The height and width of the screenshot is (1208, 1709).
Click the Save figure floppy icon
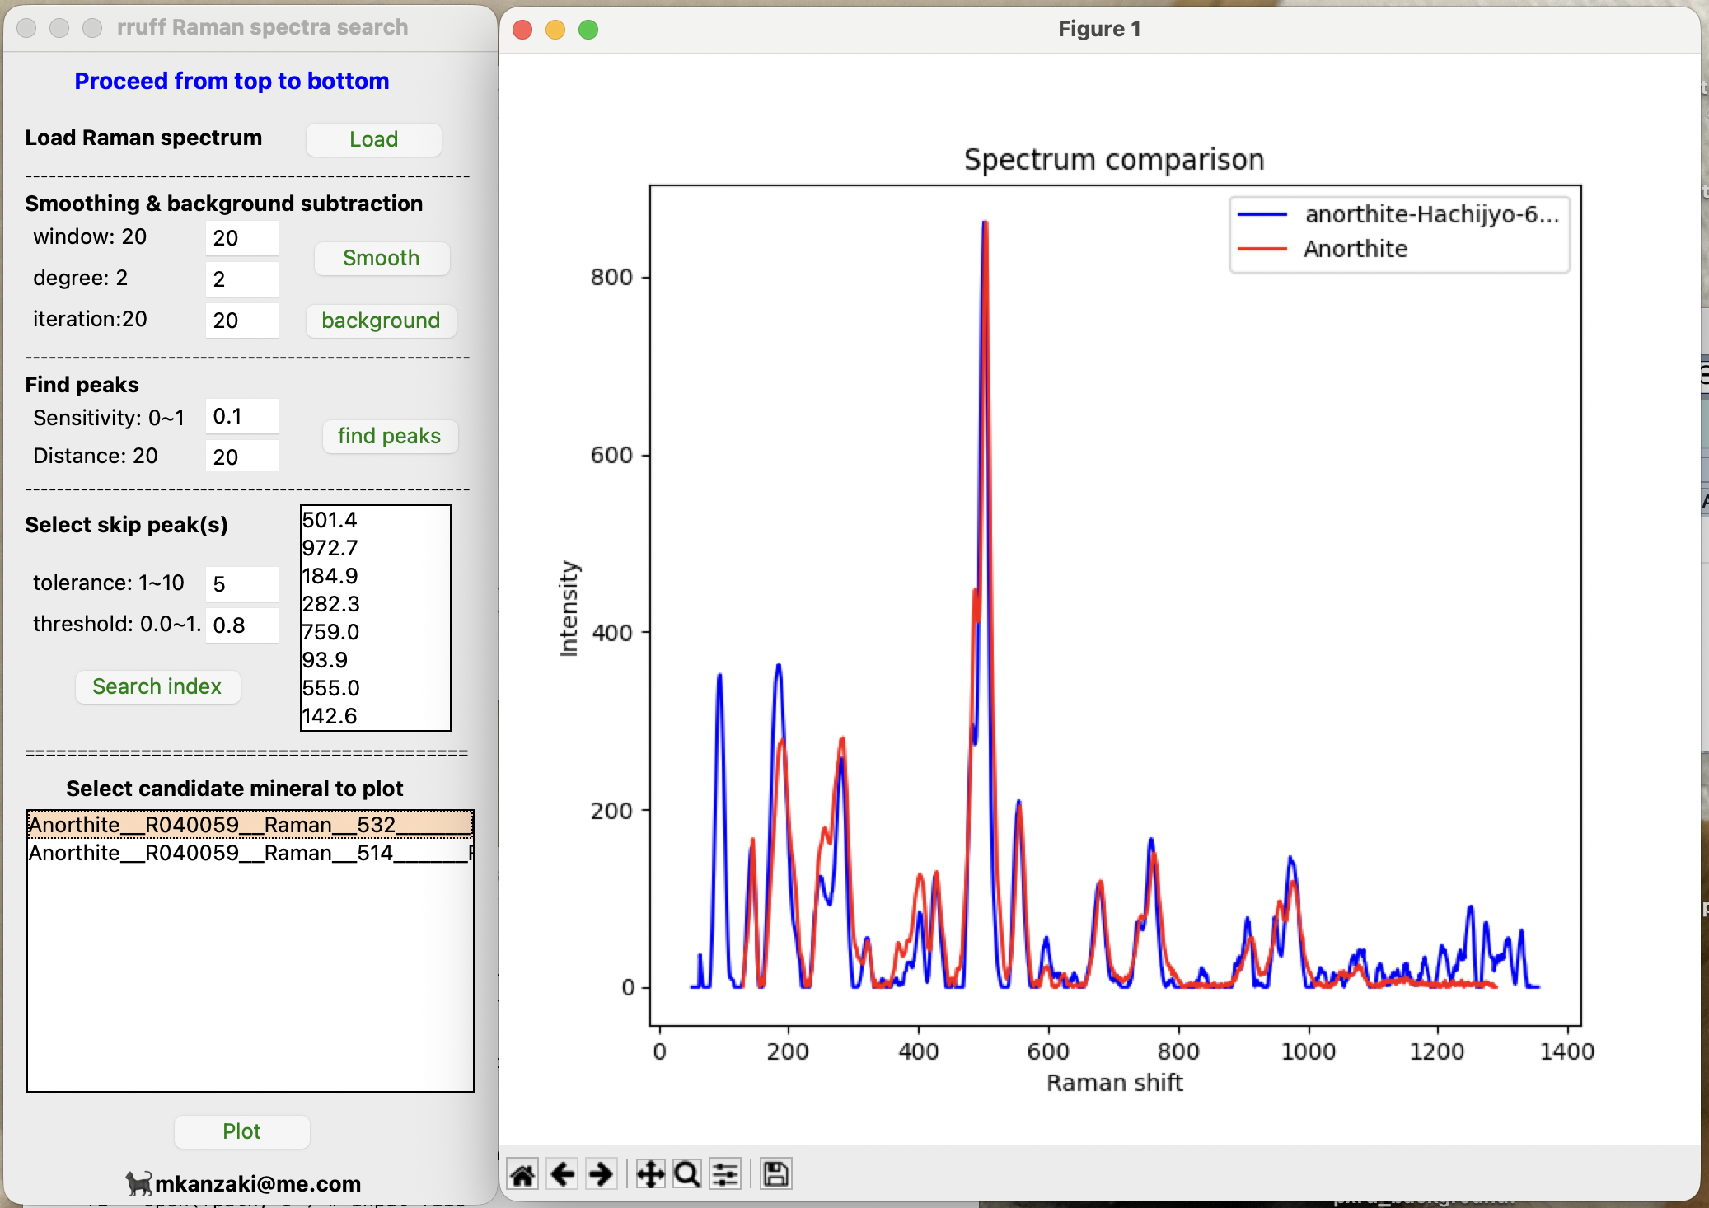point(775,1173)
